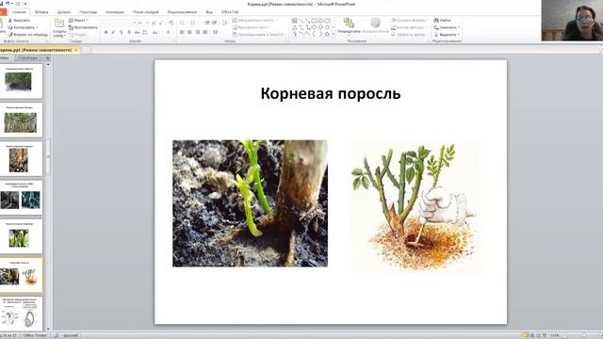Viewport: 603px width, 339px height.
Task: Align text right
Action: tap(197, 32)
